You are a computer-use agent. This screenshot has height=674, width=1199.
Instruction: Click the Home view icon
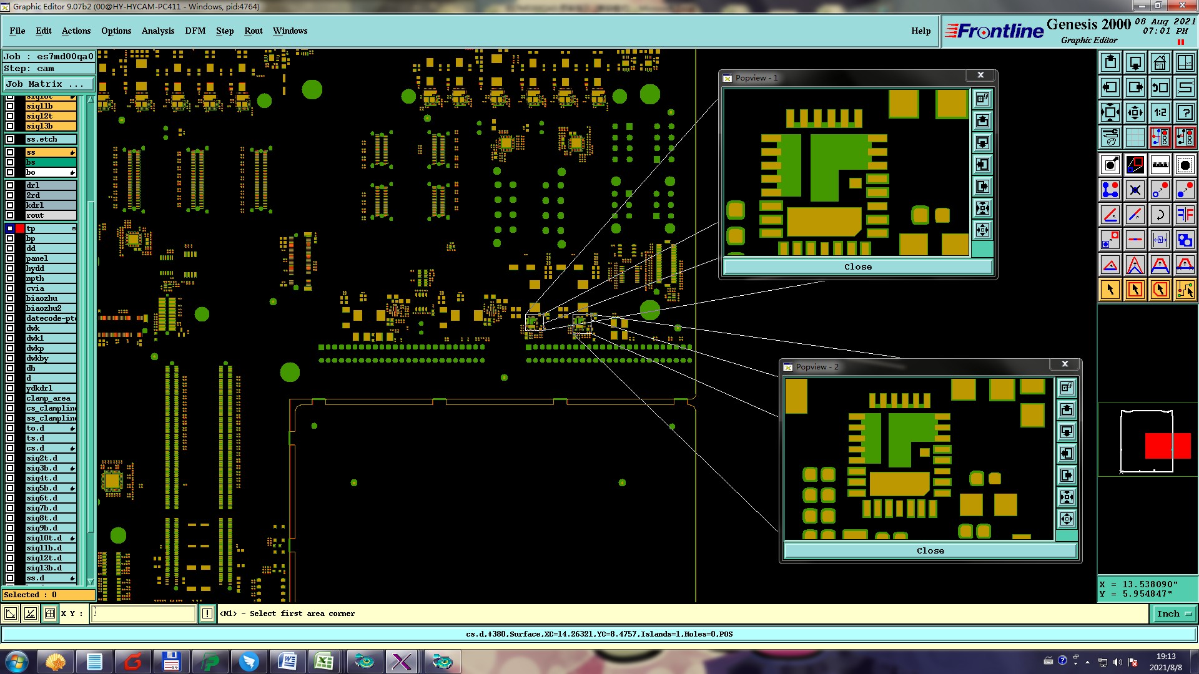coord(1160,62)
